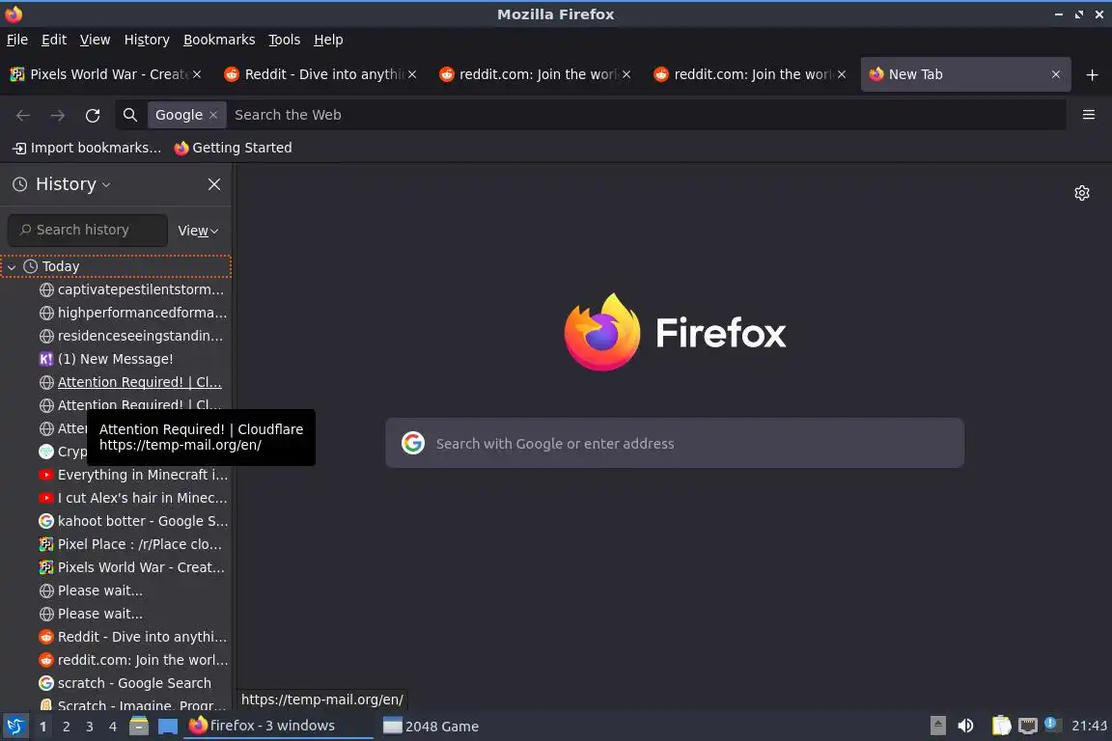
Task: Open the Bookmarks menu
Action: (219, 40)
